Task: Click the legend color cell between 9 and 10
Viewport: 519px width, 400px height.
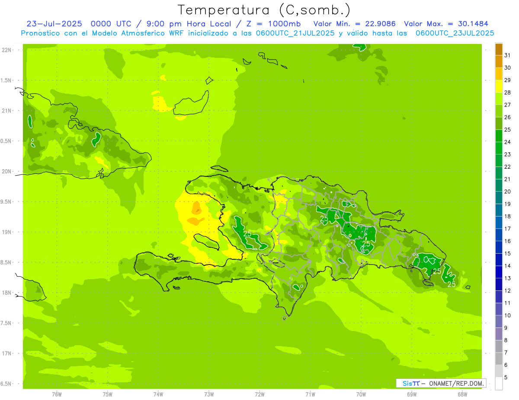Action: pyautogui.click(x=499, y=322)
